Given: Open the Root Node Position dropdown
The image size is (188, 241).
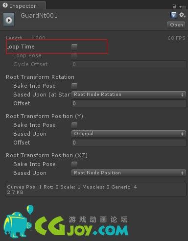Looking at the screenshot, I should [129, 173].
